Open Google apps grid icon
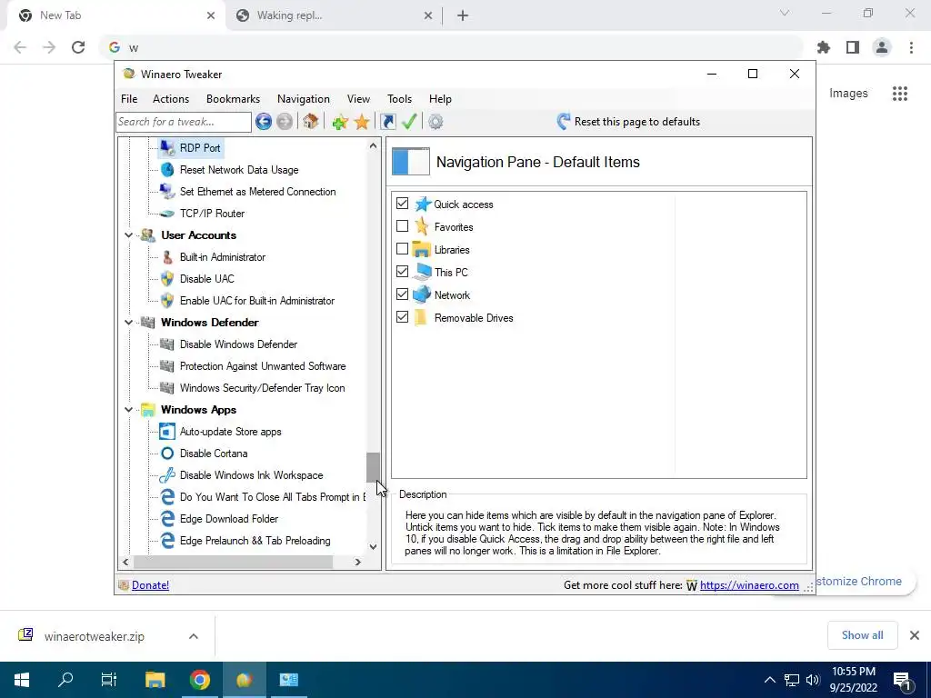Viewport: 931px width, 698px height. pyautogui.click(x=900, y=94)
